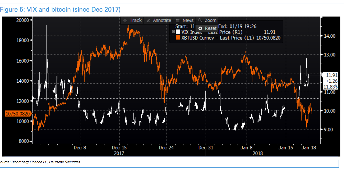Click the Start date field
The width and height of the screenshot is (344, 172).
[x=186, y=26]
